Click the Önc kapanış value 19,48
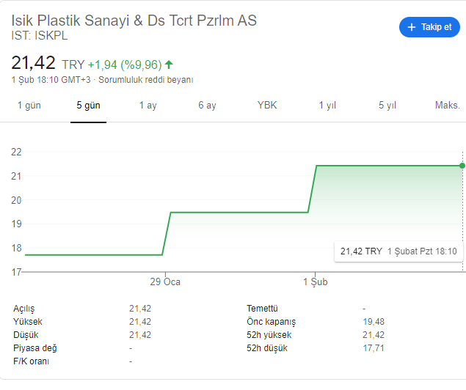466x390 pixels. point(374,322)
